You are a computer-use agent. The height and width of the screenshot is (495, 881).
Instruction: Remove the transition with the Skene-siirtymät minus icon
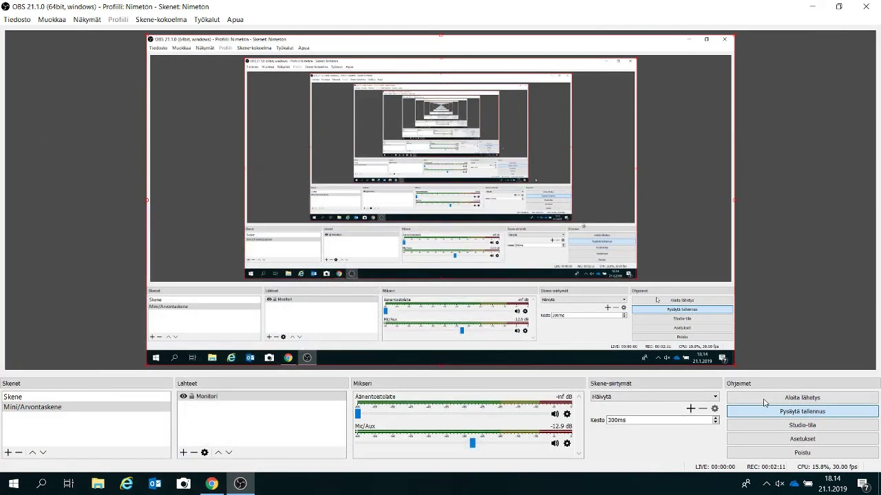[x=703, y=408]
